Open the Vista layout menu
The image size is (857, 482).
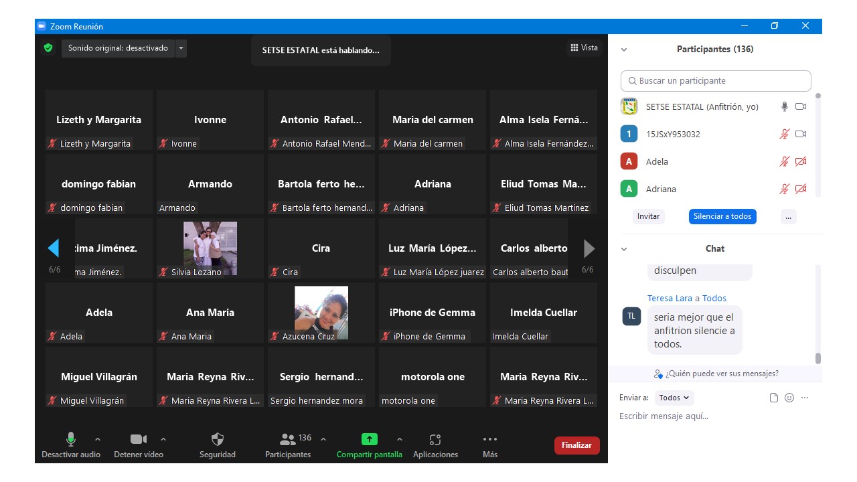pyautogui.click(x=584, y=48)
